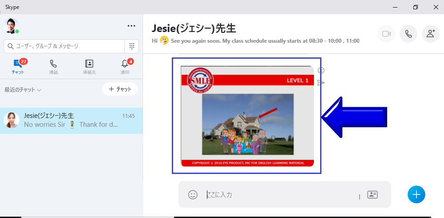Switch to the チャット tab
The height and width of the screenshot is (218, 444).
click(x=18, y=66)
